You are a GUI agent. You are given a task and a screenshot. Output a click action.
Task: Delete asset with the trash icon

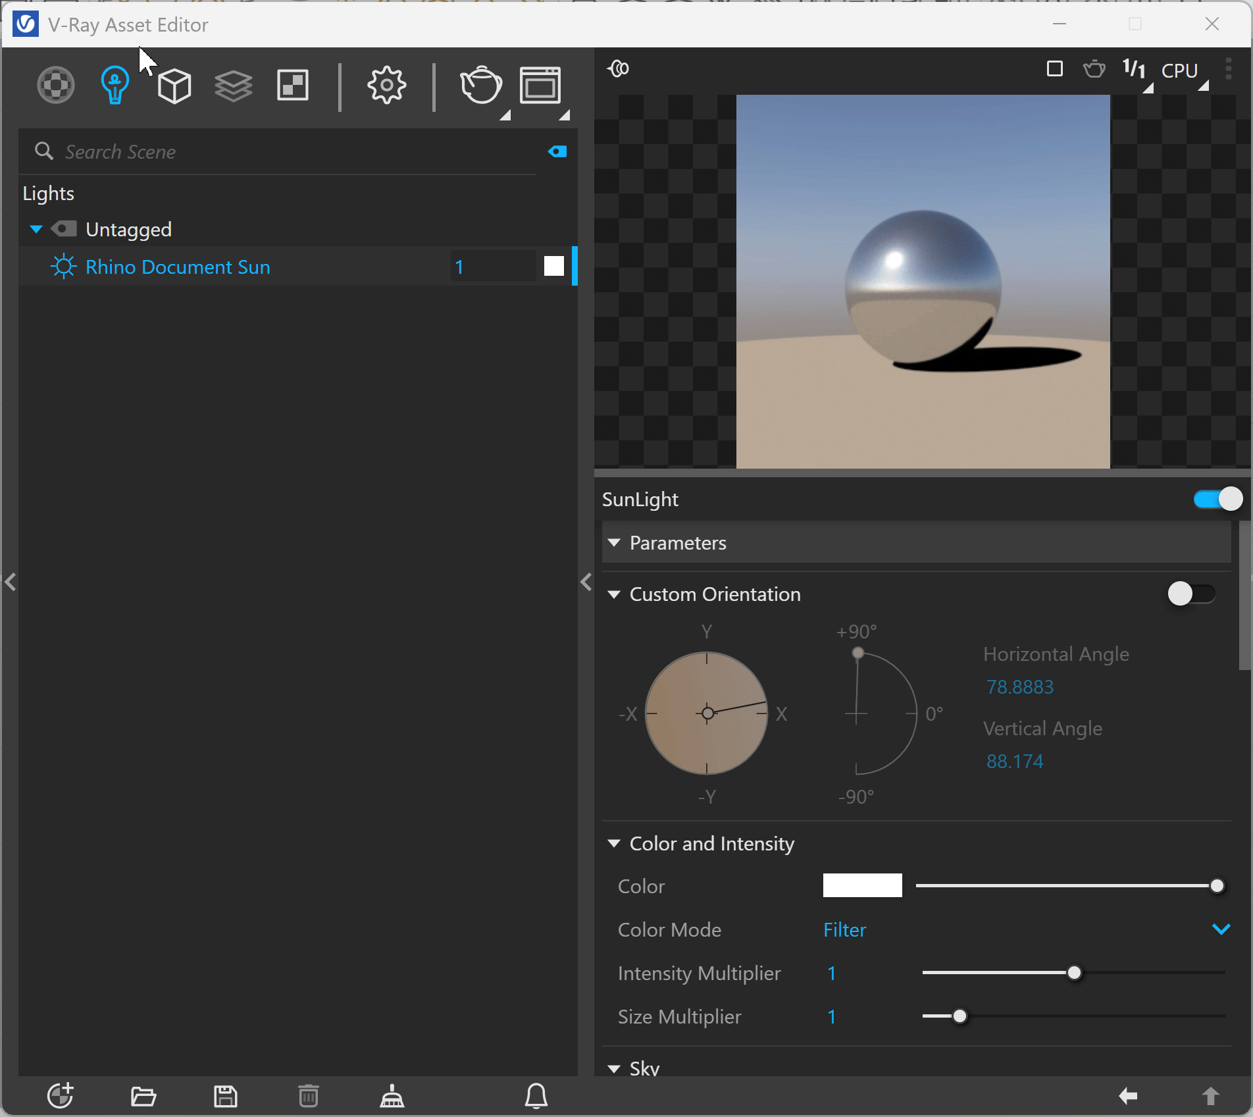(309, 1096)
